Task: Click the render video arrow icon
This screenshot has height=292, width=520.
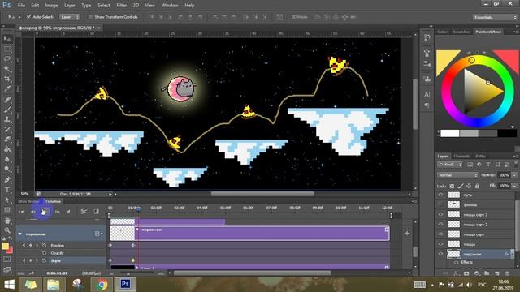Action: (x=32, y=273)
